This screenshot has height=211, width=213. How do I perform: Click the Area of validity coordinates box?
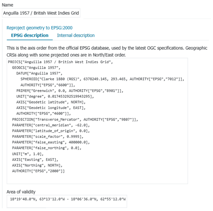(x=67, y=201)
